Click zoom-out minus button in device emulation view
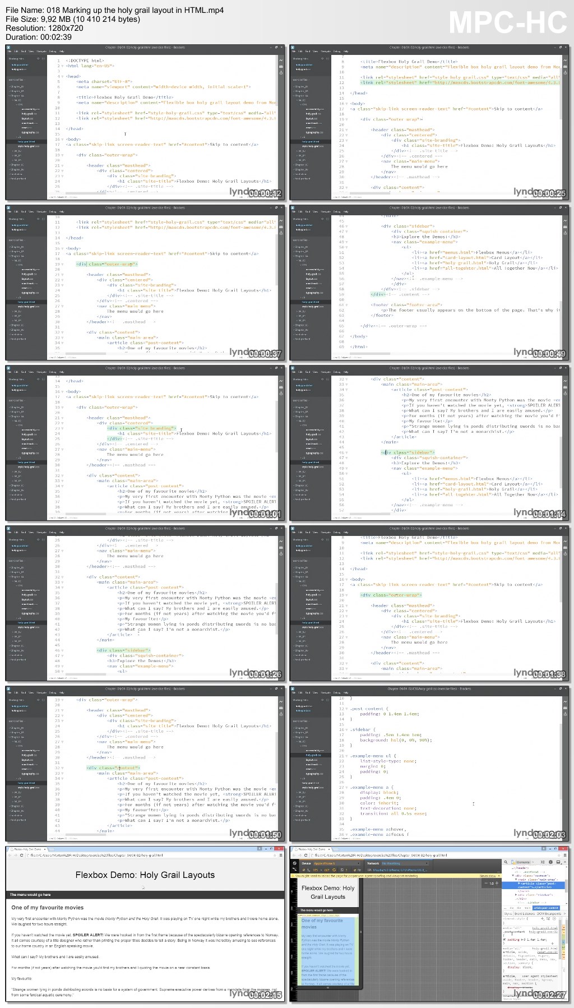Screen dimensions: 574x1008 coord(486,884)
